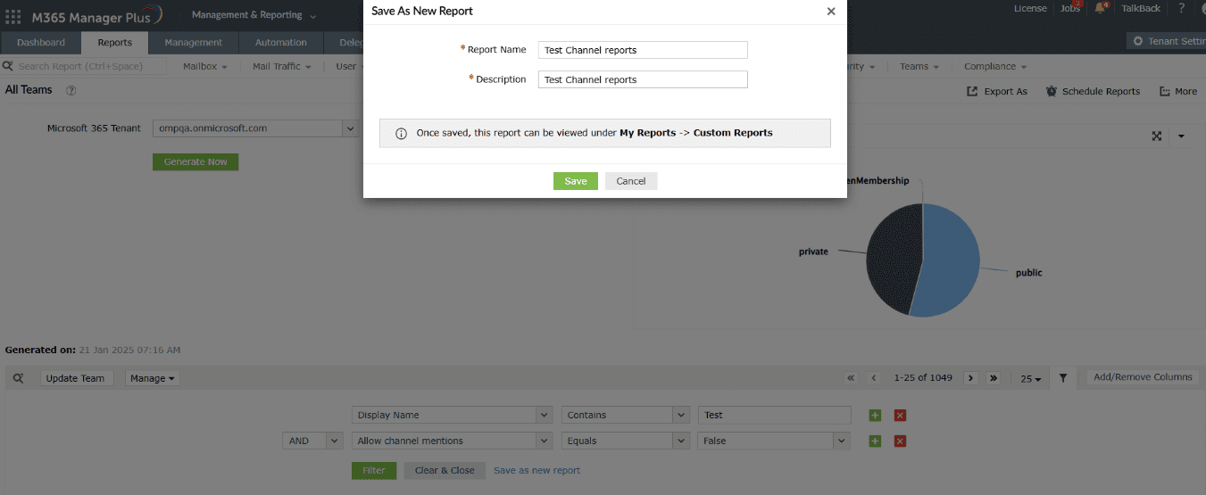The height and width of the screenshot is (495, 1206).
Task: Go to last page of results
Action: pos(994,378)
